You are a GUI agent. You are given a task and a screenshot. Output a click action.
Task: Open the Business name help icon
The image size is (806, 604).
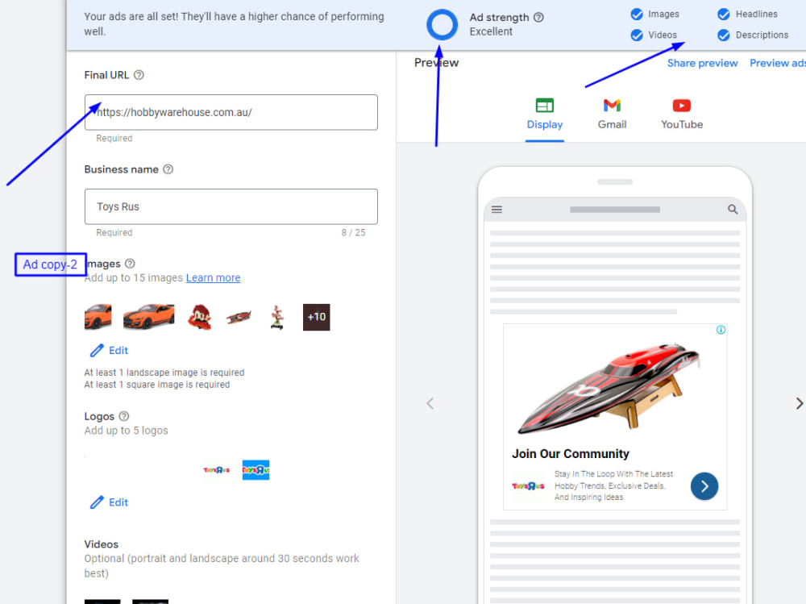coord(168,169)
